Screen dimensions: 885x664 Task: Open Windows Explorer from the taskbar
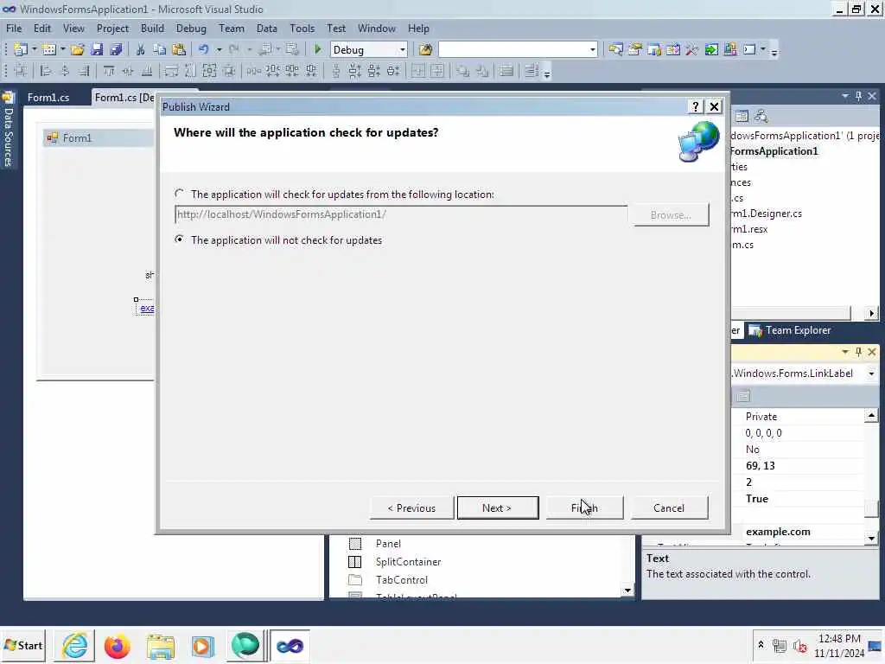160,646
